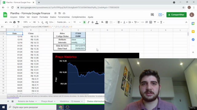This screenshot has height=110, width=197.
Task: Open zoom level 100% dropdown
Action: pos(27,22)
